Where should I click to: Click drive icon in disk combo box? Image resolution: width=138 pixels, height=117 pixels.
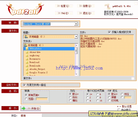coord(26,37)
